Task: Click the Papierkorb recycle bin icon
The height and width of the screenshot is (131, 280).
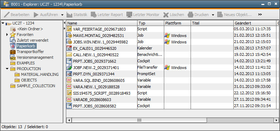Action: (13, 46)
